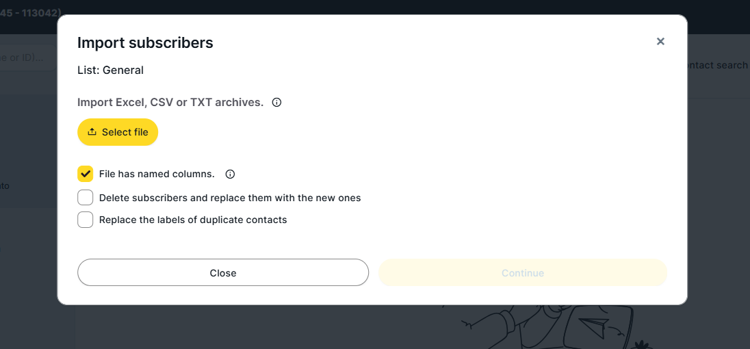Viewport: 750px width, 349px height.
Task: Click the dimmed search field behind the dialog
Action: click(x=27, y=57)
